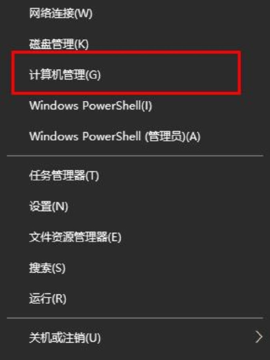Screen dimensions: 270x360
Task: Click the red-highlighted menu entry
Action: pos(135,75)
